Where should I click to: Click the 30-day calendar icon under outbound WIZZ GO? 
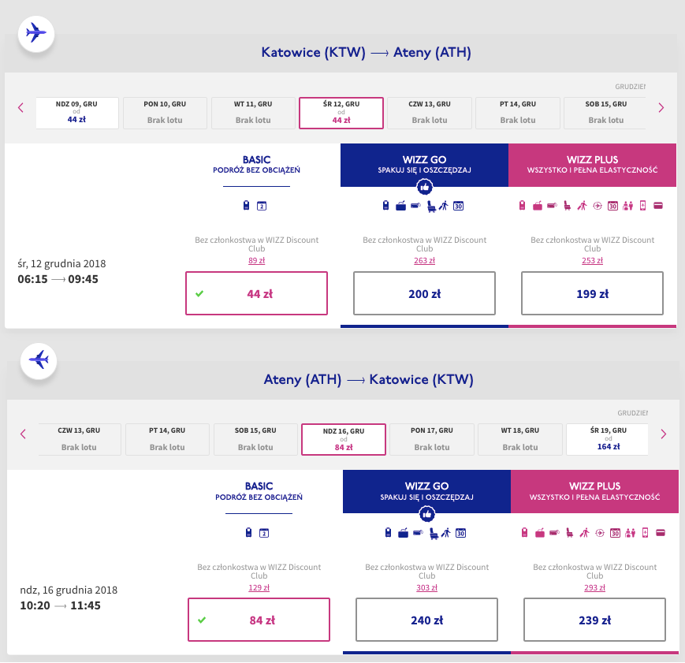tap(458, 206)
